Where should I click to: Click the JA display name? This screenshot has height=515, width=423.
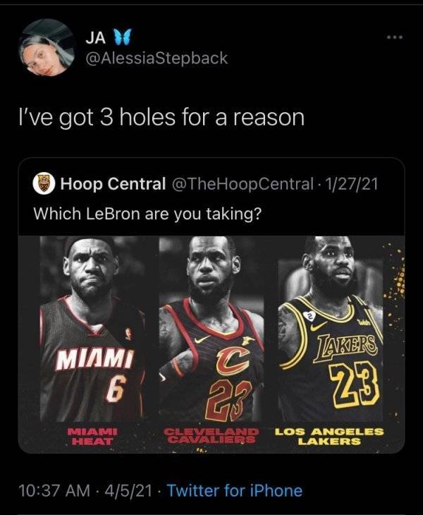pyautogui.click(x=95, y=38)
